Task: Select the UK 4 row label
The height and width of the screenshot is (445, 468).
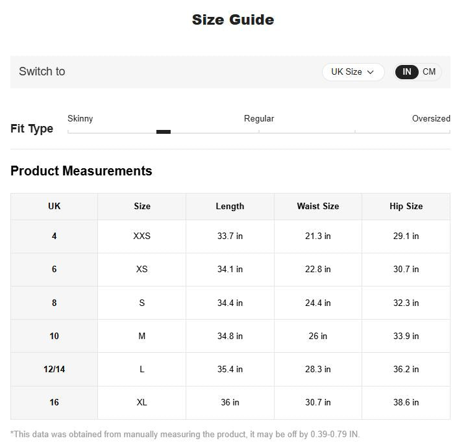Action: pyautogui.click(x=55, y=236)
